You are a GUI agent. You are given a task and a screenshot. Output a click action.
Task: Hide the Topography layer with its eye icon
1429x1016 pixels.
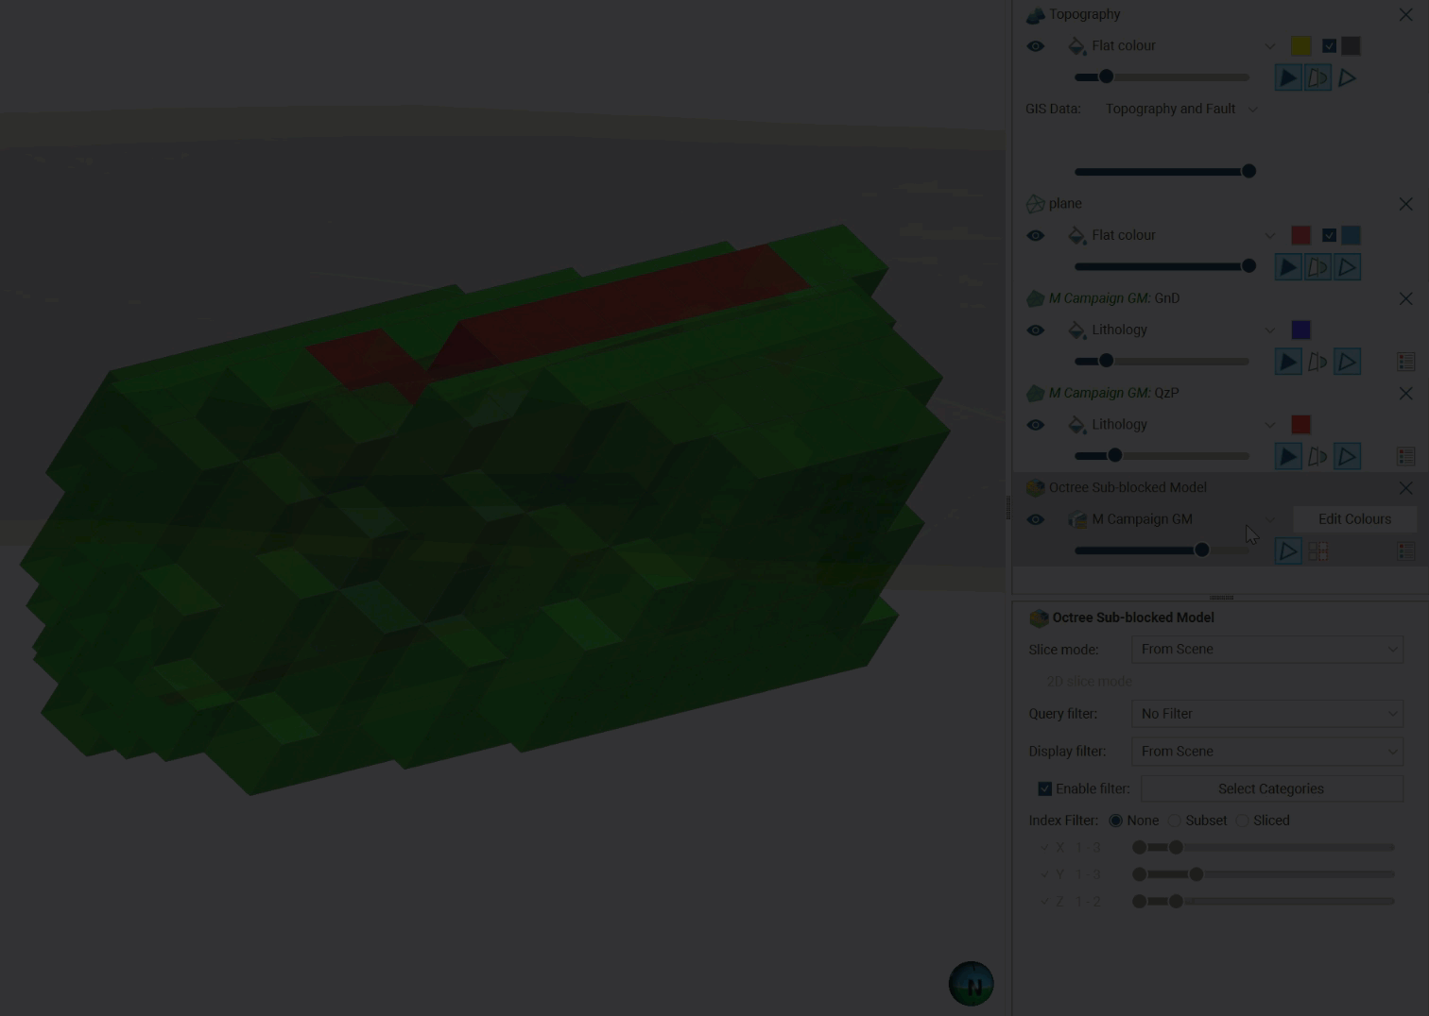pos(1036,46)
